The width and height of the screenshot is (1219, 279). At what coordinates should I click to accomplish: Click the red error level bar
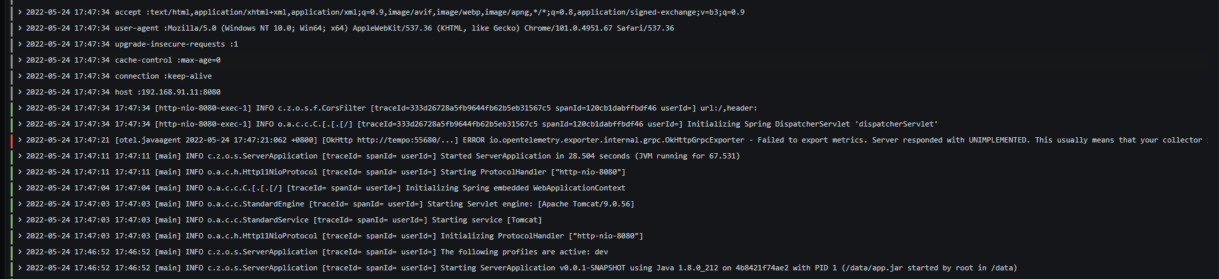(11, 140)
